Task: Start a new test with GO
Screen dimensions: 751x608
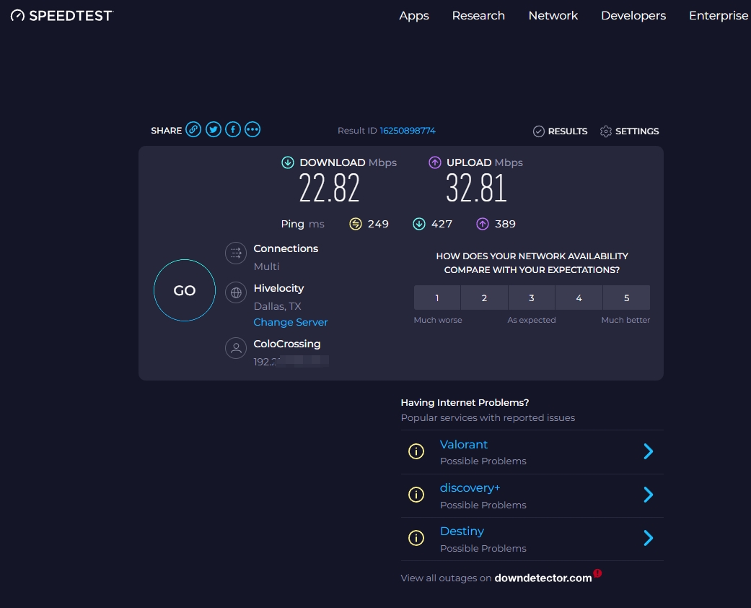Action: point(185,290)
